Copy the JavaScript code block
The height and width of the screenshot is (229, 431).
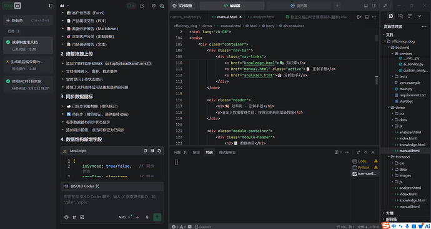point(146,151)
